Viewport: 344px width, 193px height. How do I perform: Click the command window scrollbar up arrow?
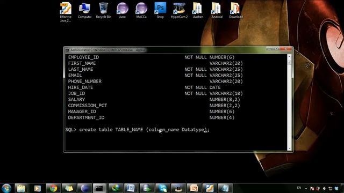289,57
